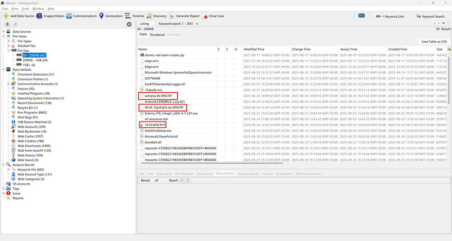Click the atomic-red-team-master.zip file icon

pyautogui.click(x=142, y=55)
